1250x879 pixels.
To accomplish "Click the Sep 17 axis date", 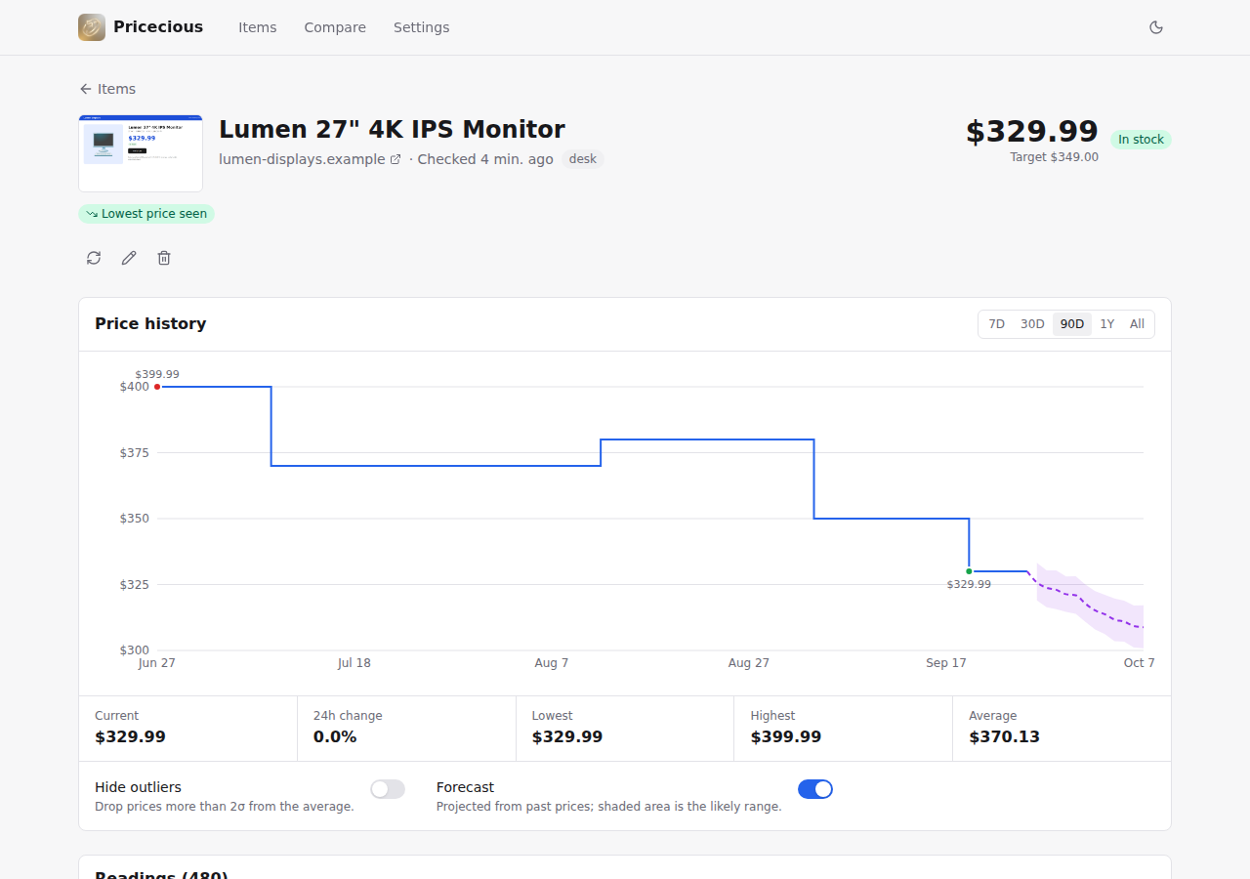I will point(946,663).
